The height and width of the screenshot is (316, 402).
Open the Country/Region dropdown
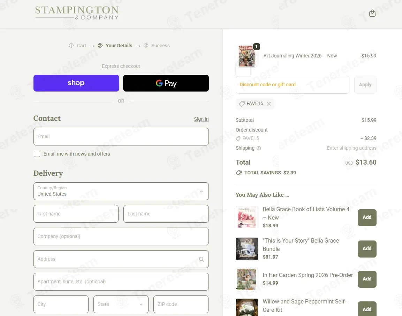click(121, 191)
